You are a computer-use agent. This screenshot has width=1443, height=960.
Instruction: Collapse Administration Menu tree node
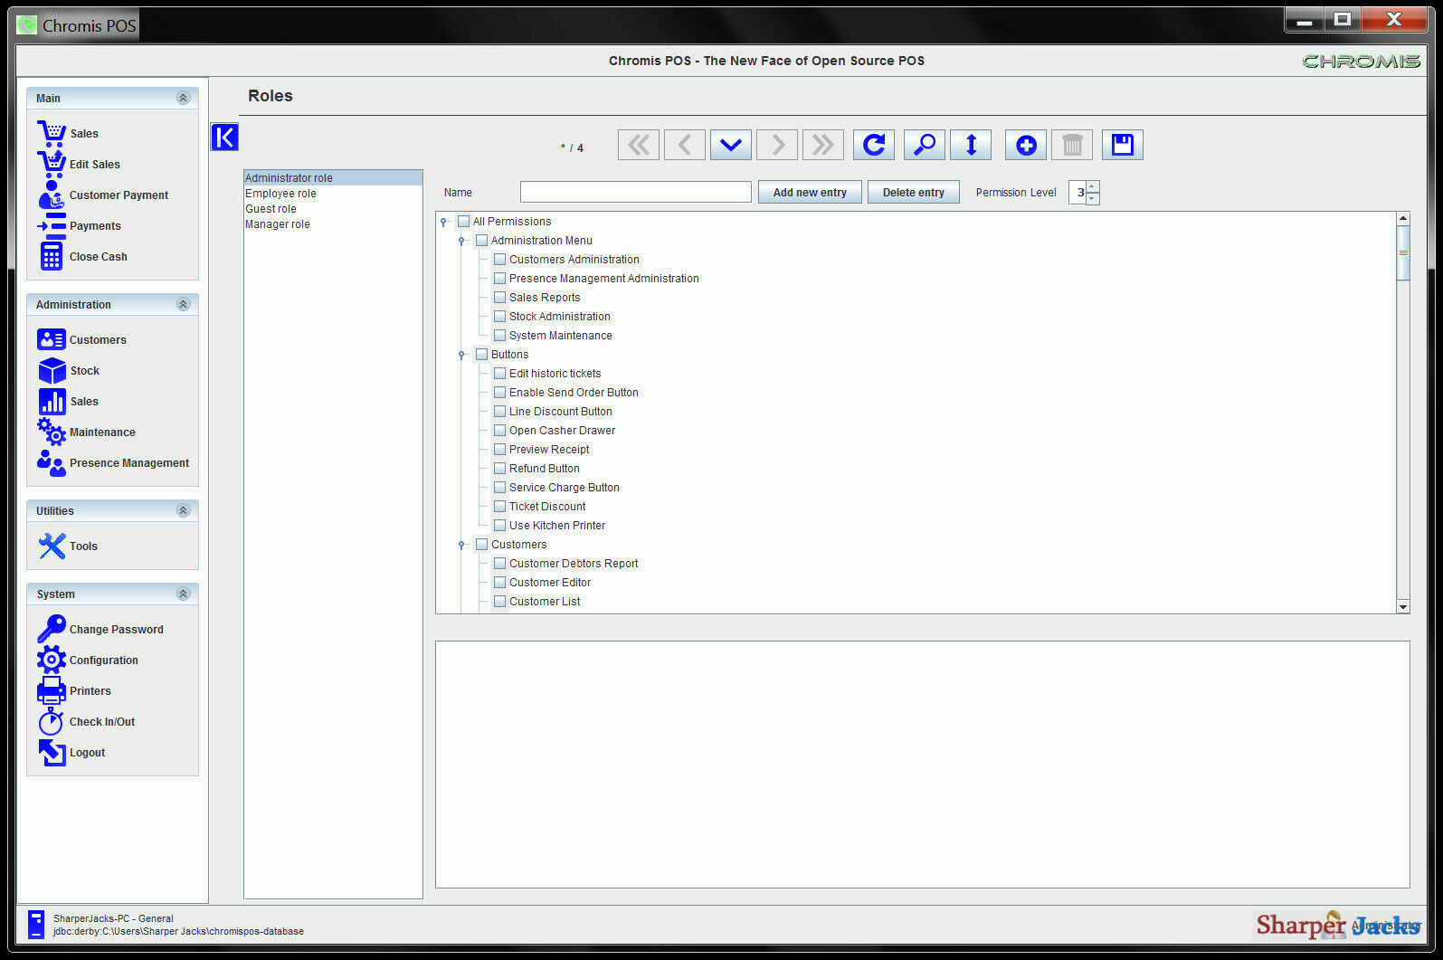[x=461, y=241]
